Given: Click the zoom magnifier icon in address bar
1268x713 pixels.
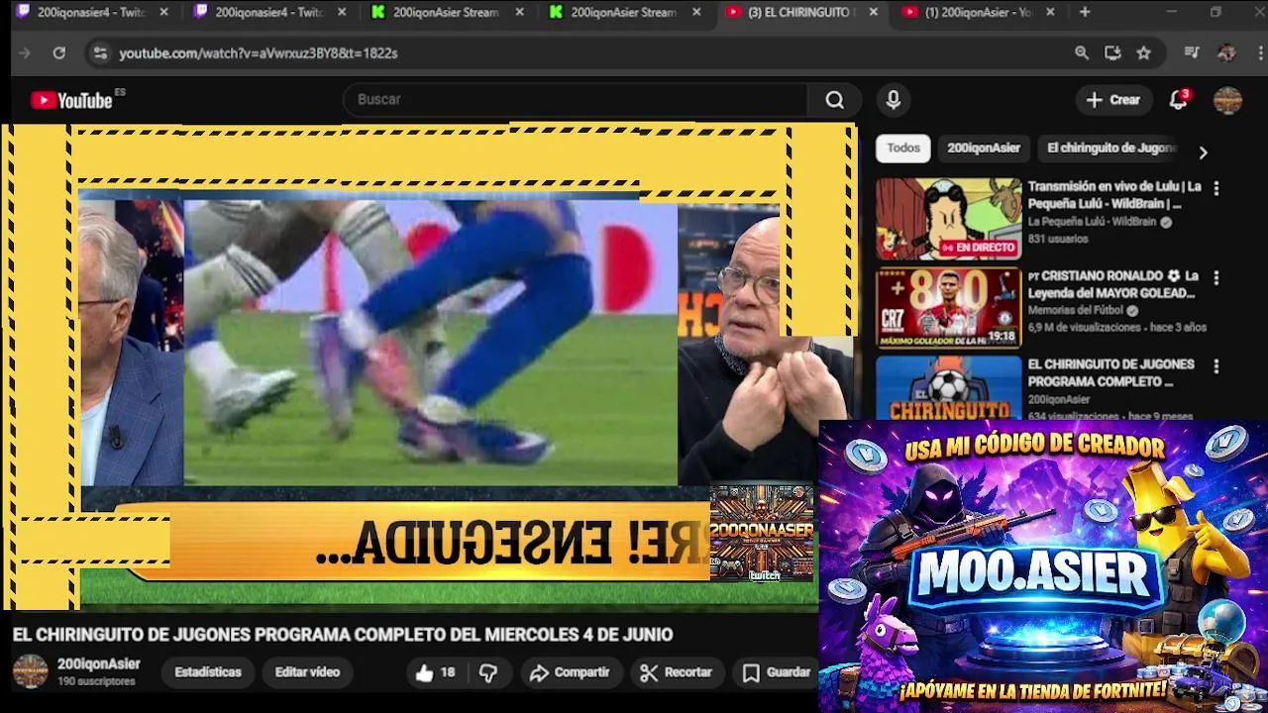Looking at the screenshot, I should pos(1082,52).
